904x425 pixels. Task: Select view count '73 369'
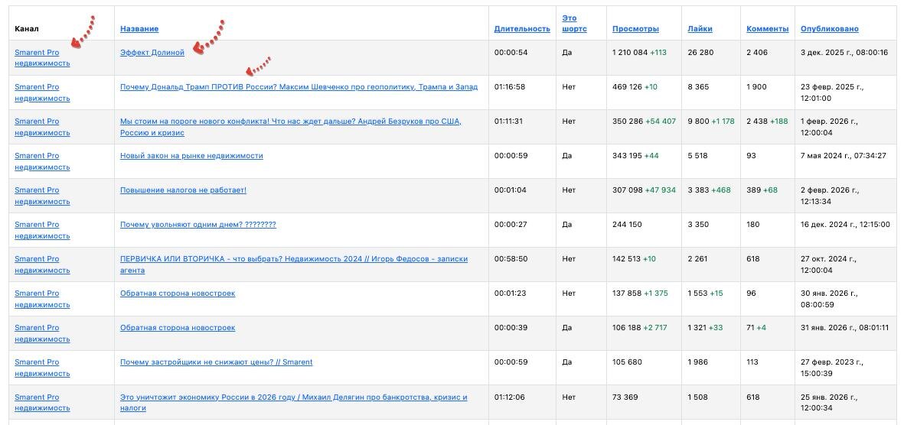coord(625,397)
